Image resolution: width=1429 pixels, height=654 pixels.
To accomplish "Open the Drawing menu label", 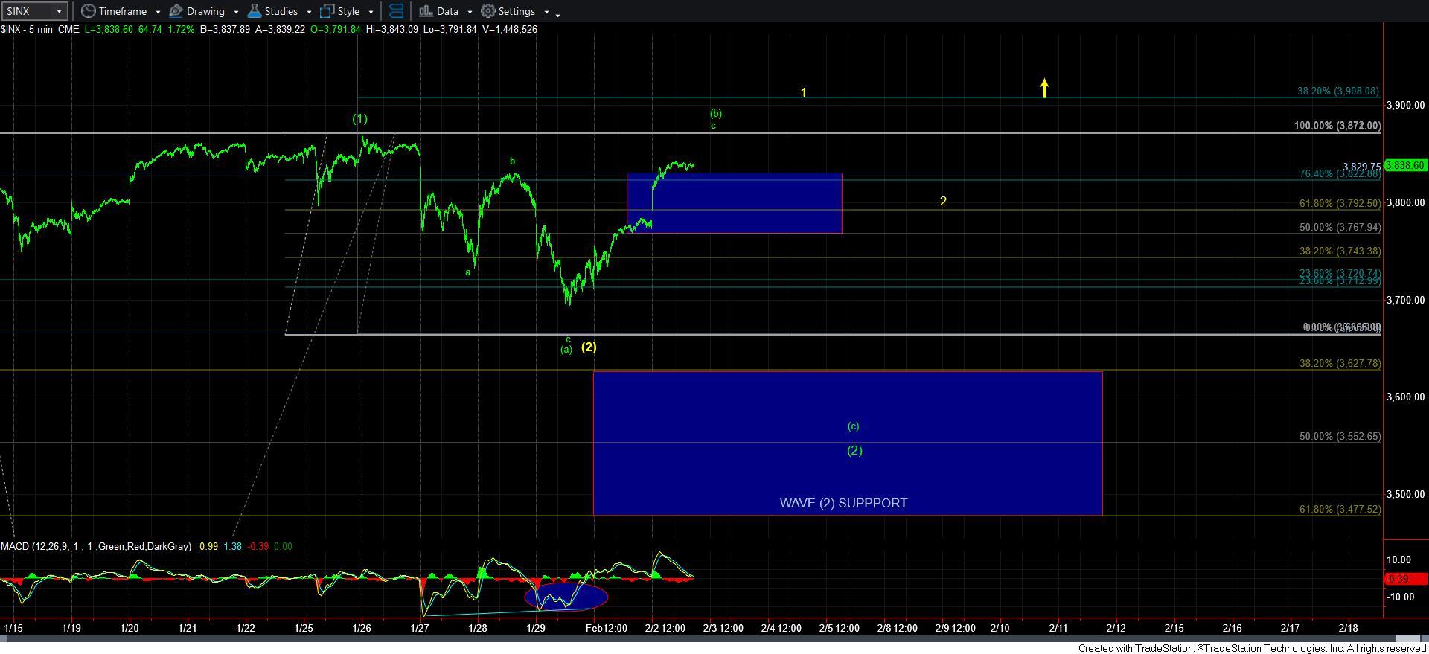I will tap(205, 11).
